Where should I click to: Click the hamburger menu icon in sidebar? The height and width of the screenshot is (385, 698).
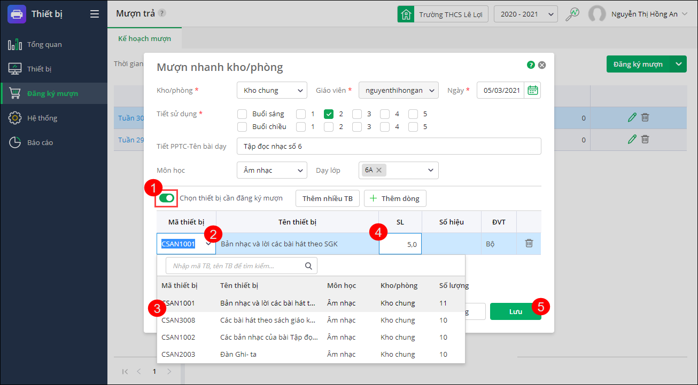[x=95, y=14]
